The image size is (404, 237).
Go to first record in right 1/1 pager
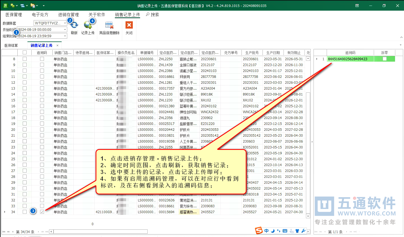pyautogui.click(x=316, y=232)
